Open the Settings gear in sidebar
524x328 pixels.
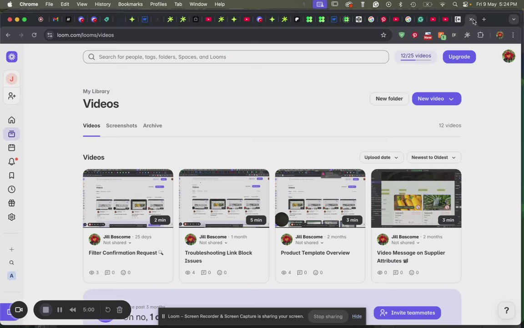tap(12, 217)
